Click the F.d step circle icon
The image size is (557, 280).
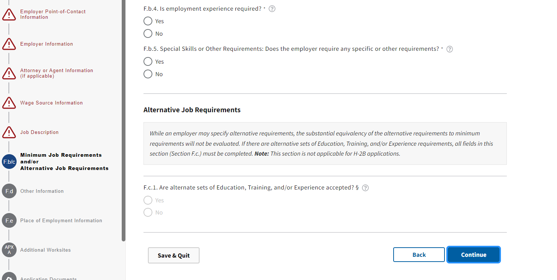coord(9,191)
